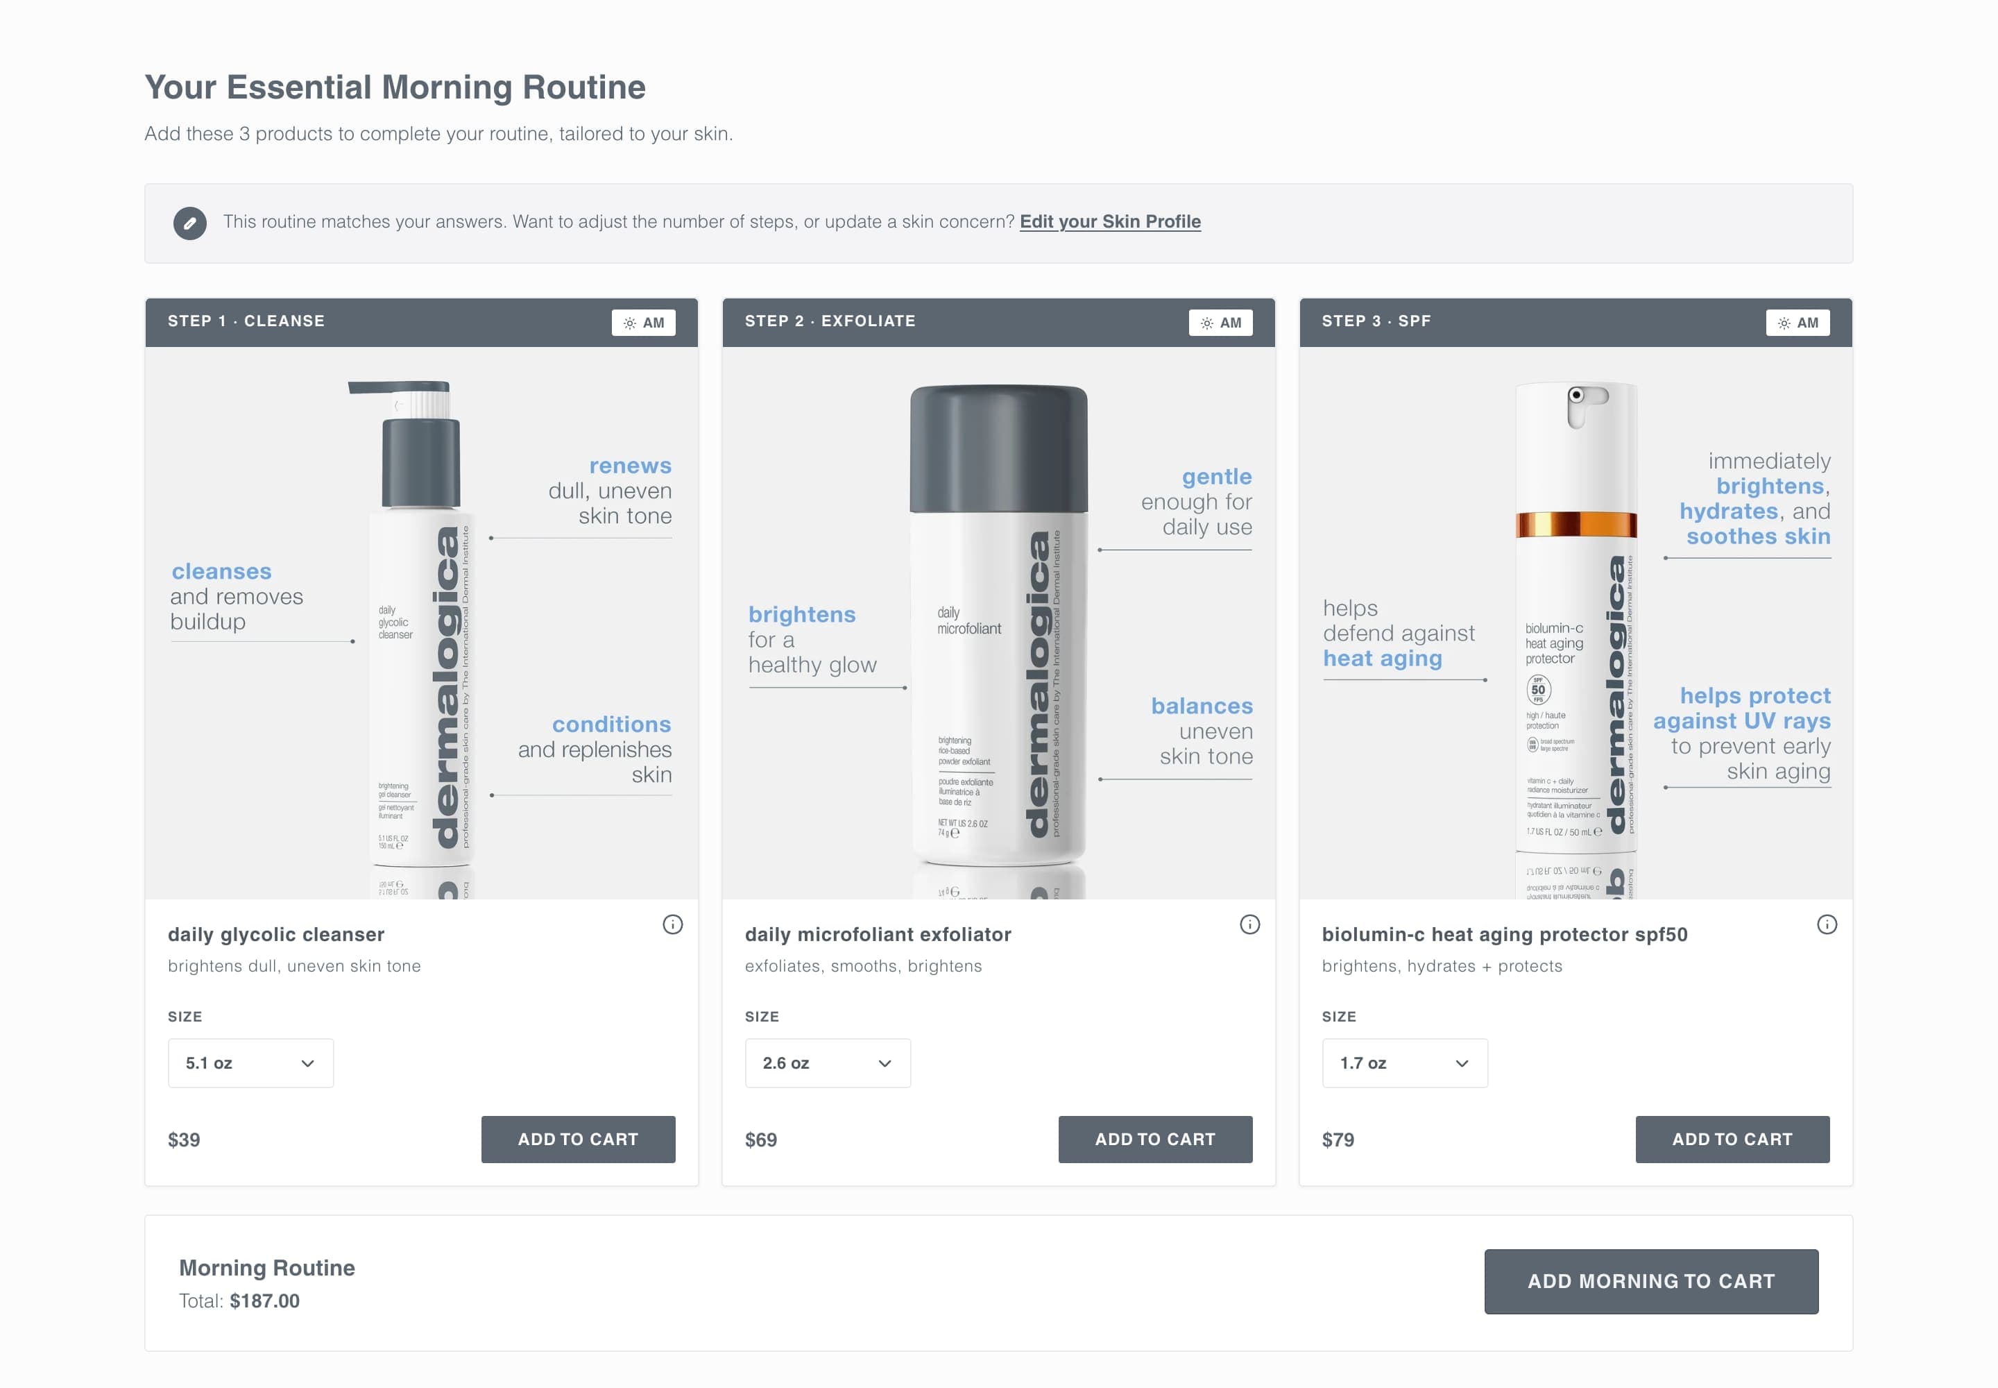Click the AM sun badge on Step 2 Exfoliate
1998x1388 pixels.
click(1221, 323)
